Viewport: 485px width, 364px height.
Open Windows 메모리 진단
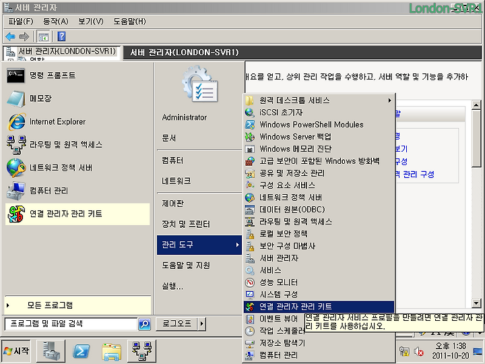[x=319, y=149]
